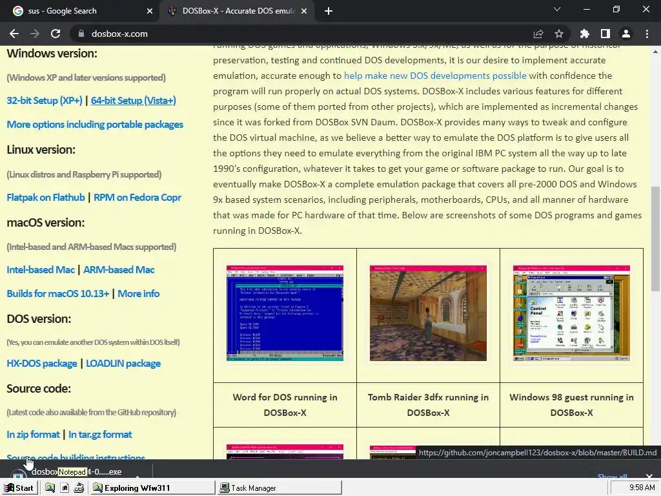Viewport: 661px width, 496px height.
Task: Open Windows 98 guest screenshot thumbnail
Action: coord(571,313)
